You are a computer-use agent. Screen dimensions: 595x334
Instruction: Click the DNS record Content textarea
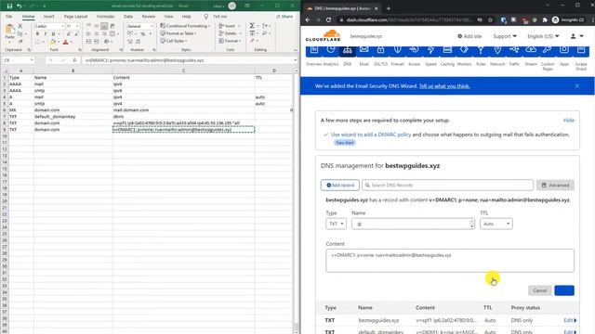pos(450,261)
